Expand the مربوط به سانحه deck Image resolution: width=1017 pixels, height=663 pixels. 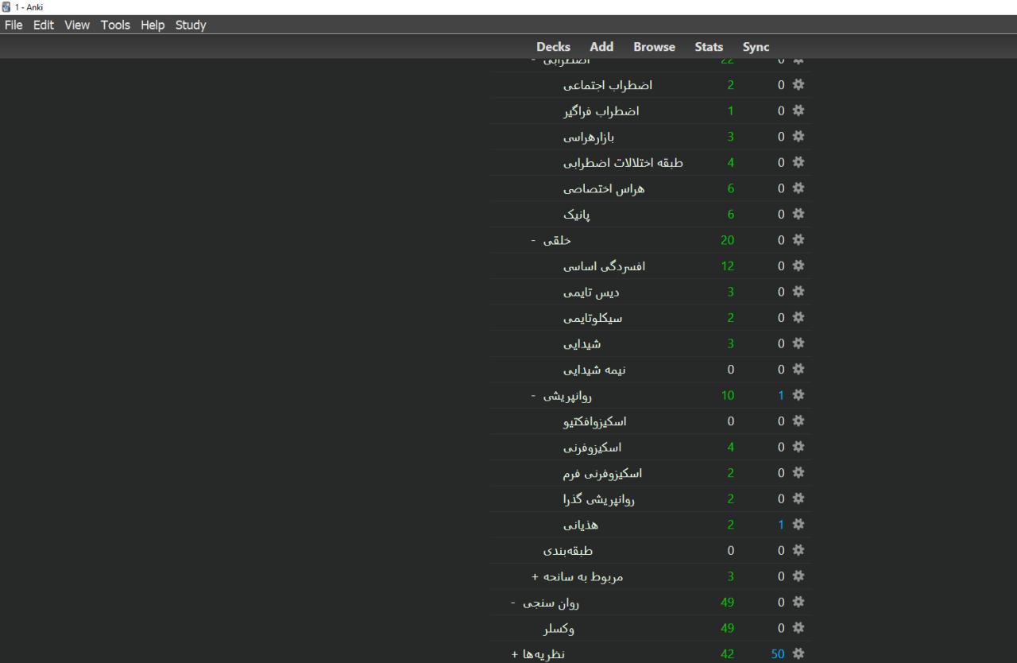click(x=535, y=576)
